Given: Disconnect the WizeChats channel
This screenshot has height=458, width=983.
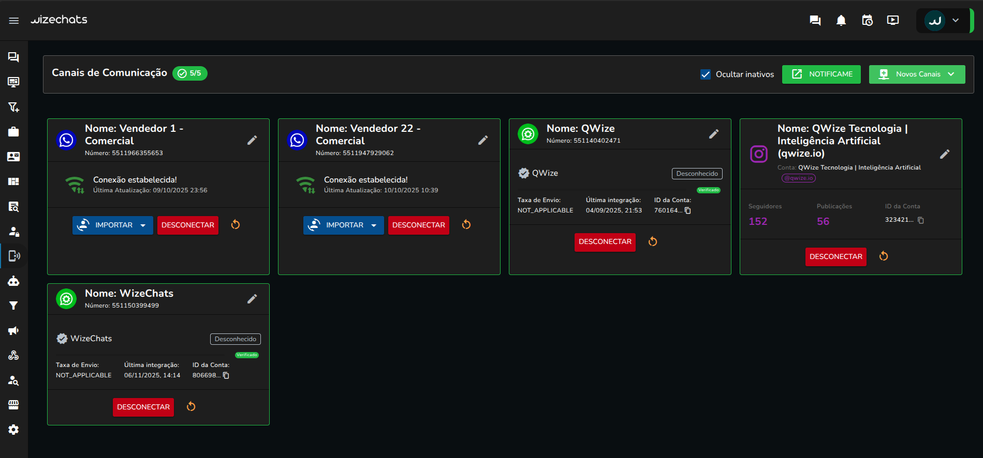Looking at the screenshot, I should pos(143,407).
